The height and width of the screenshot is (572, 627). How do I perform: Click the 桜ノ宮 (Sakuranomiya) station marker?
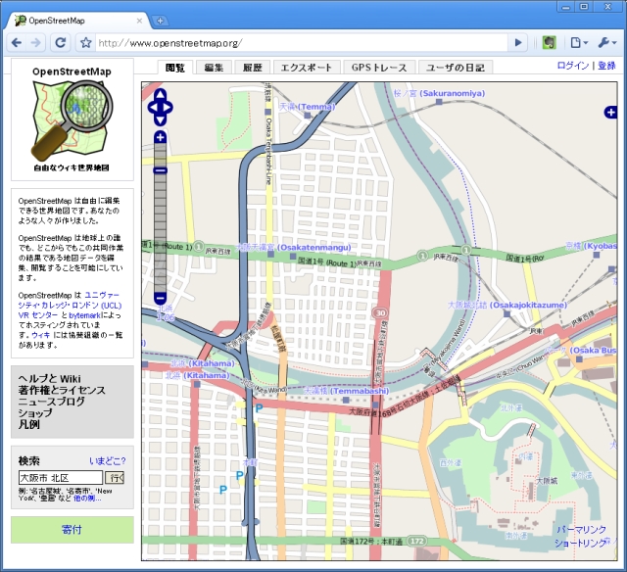pos(439,102)
